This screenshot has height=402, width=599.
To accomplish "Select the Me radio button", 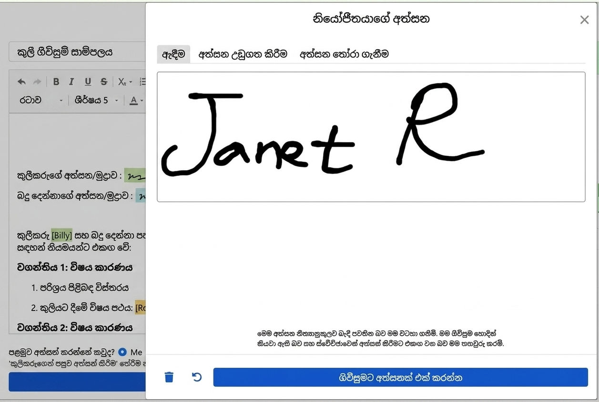I will pyautogui.click(x=122, y=352).
